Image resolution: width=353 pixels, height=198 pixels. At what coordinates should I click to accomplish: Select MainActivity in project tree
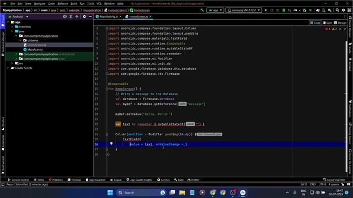pos(35,50)
